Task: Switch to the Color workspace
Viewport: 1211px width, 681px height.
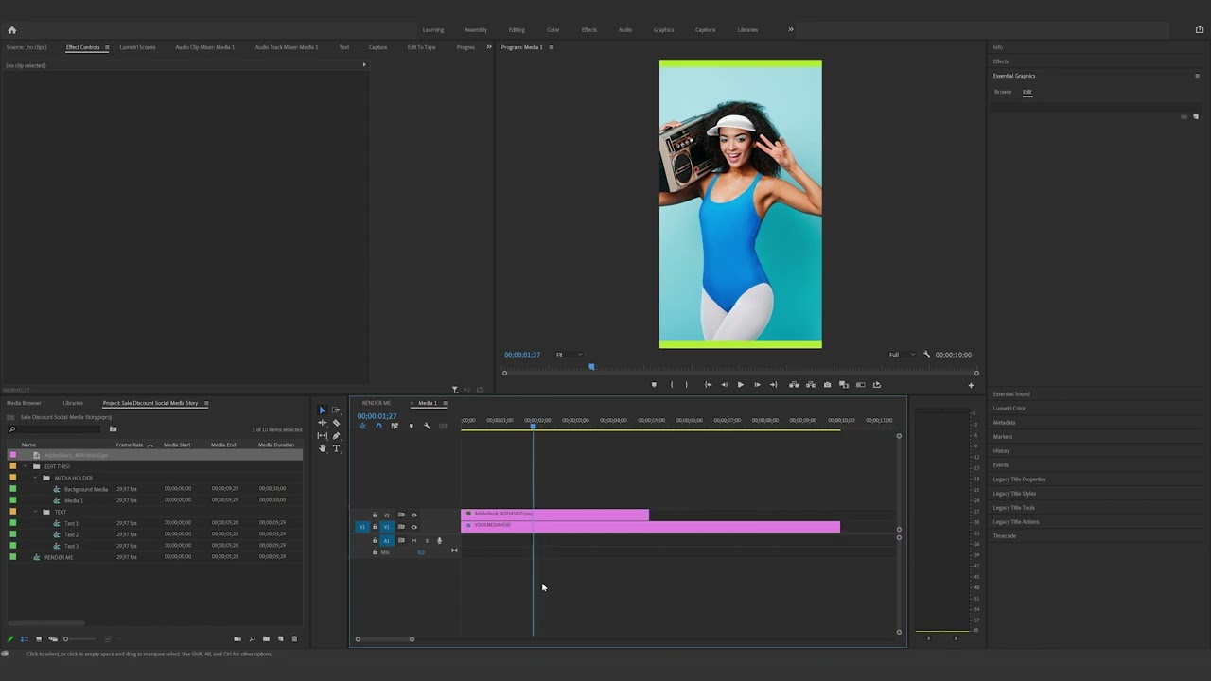Action: [x=553, y=29]
